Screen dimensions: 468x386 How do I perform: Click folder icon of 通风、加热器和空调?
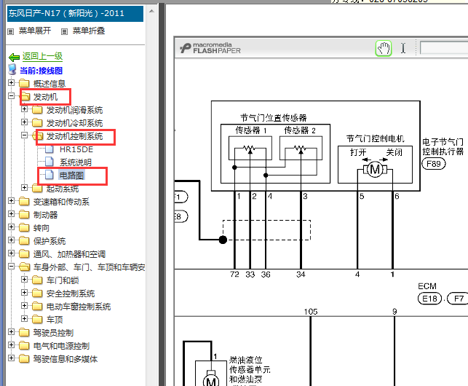tap(24, 254)
